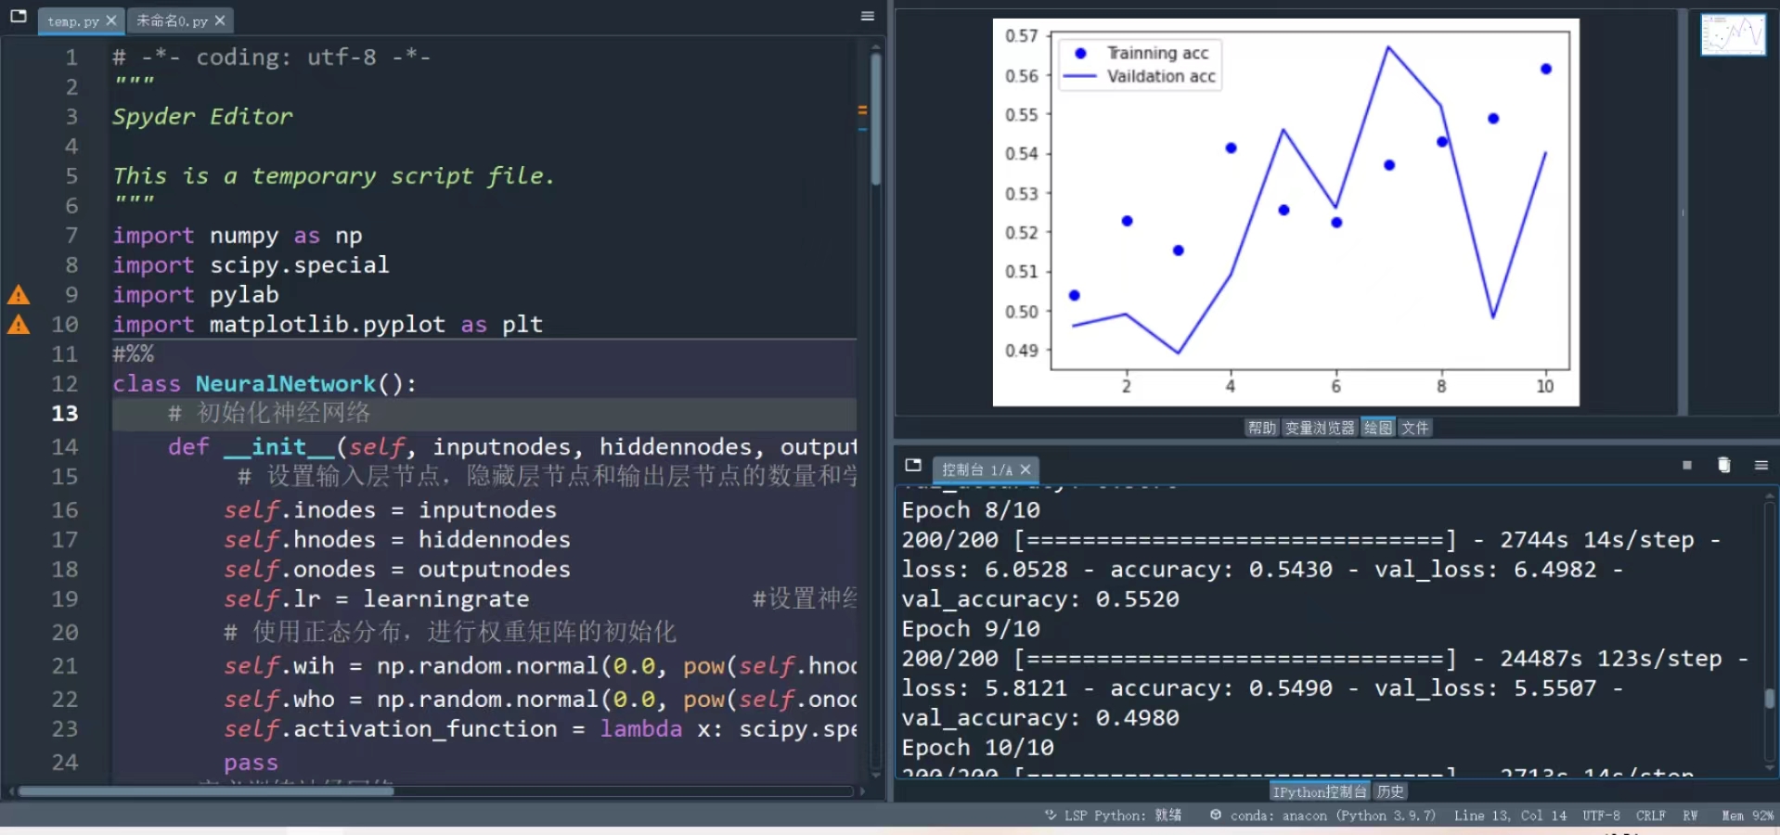Click the 'pass' statement on line 24
Screen dimensions: 1780x835
pos(251,763)
